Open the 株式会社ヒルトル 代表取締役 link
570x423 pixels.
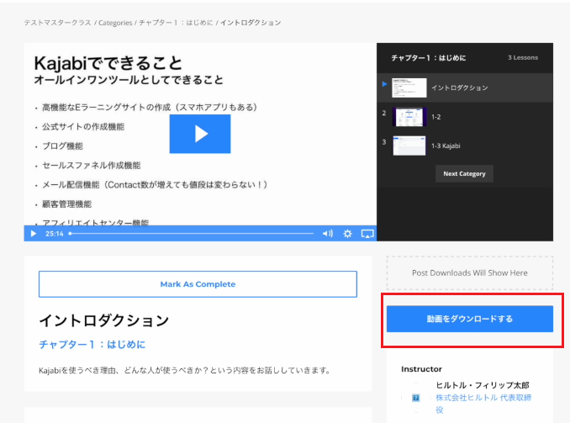(x=483, y=404)
